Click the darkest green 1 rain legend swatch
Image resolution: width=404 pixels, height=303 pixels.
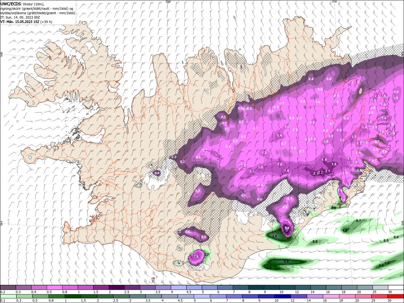click(73, 296)
